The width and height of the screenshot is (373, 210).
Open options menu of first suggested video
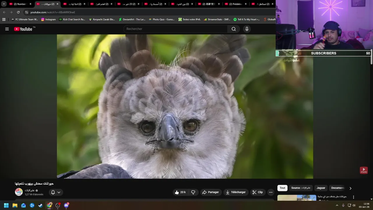click(354, 197)
